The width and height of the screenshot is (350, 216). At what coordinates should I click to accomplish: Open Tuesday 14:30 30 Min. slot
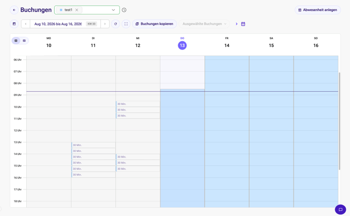pyautogui.click(x=94, y=163)
